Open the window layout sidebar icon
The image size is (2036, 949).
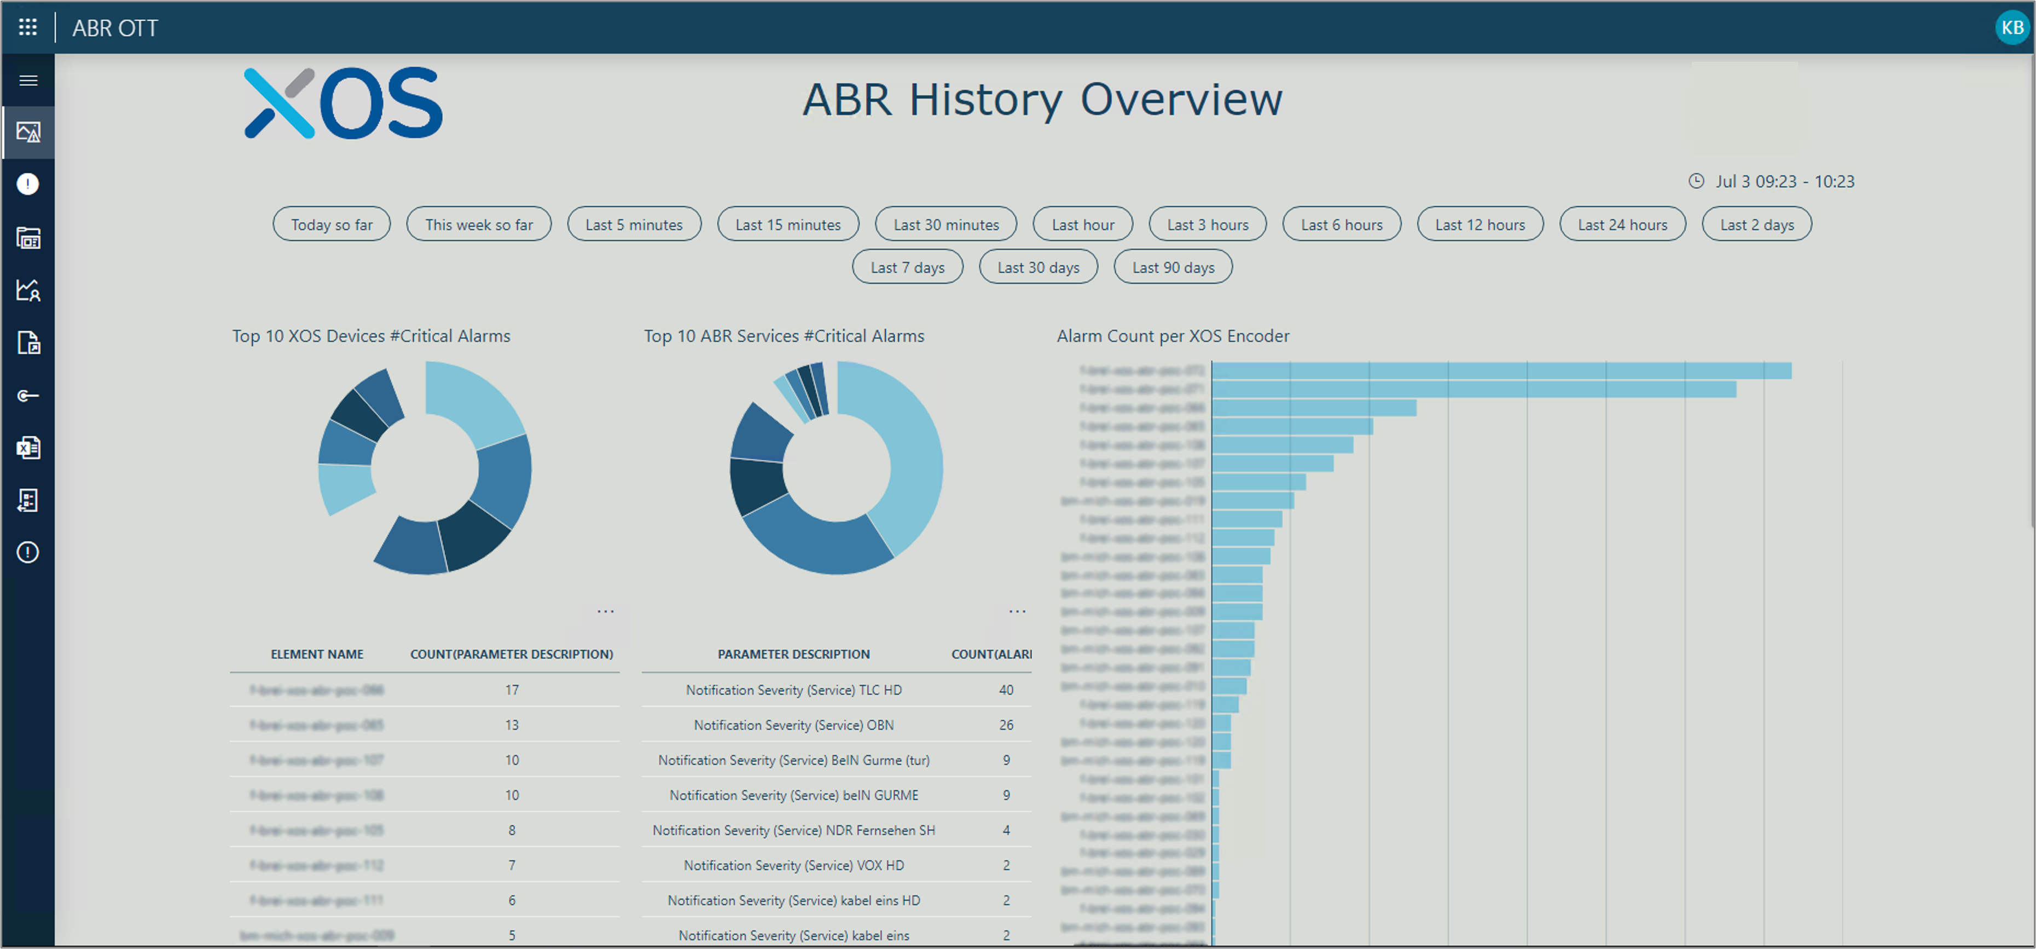tap(28, 238)
